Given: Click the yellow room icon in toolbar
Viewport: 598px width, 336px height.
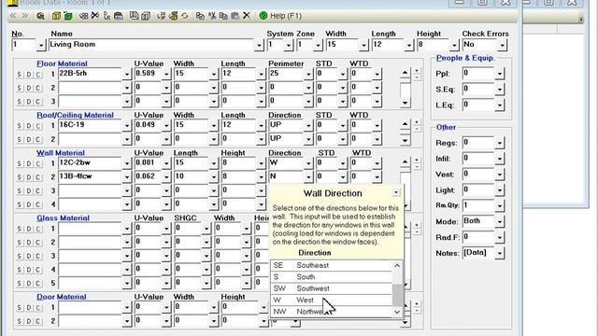Looking at the screenshot, I should [x=56, y=16].
